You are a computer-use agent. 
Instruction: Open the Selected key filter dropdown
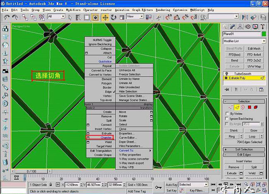tap(206, 184)
